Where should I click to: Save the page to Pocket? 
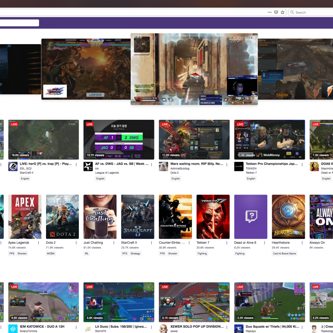click(276, 12)
